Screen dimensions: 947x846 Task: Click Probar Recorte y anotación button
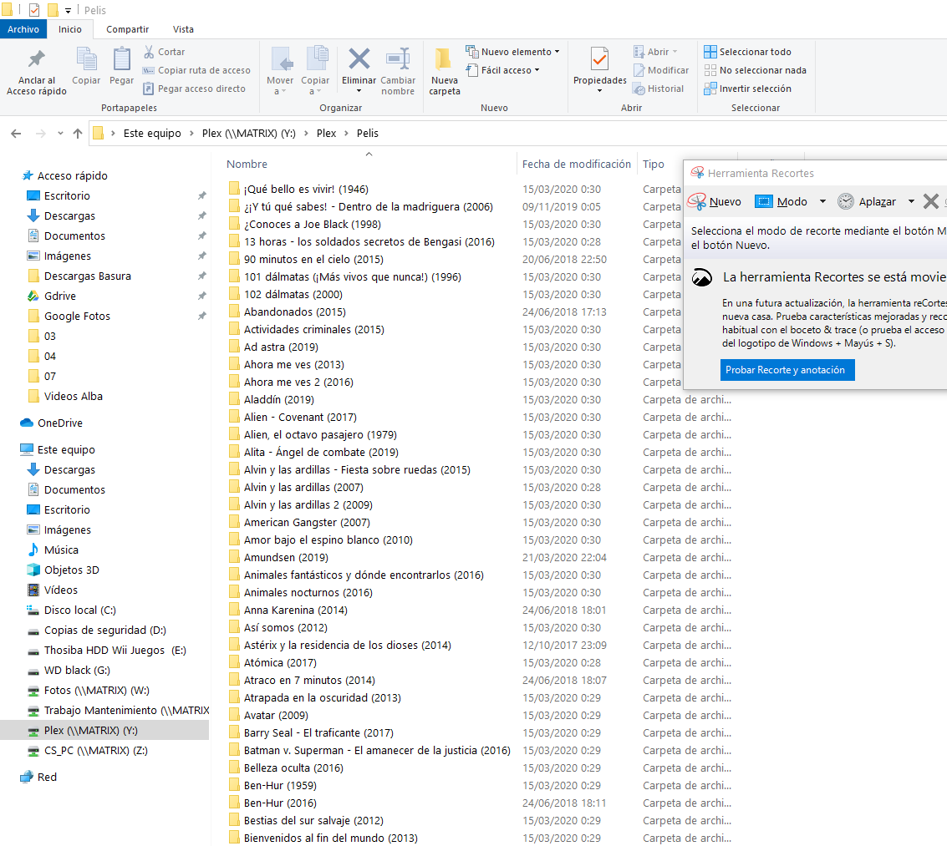pyautogui.click(x=787, y=370)
